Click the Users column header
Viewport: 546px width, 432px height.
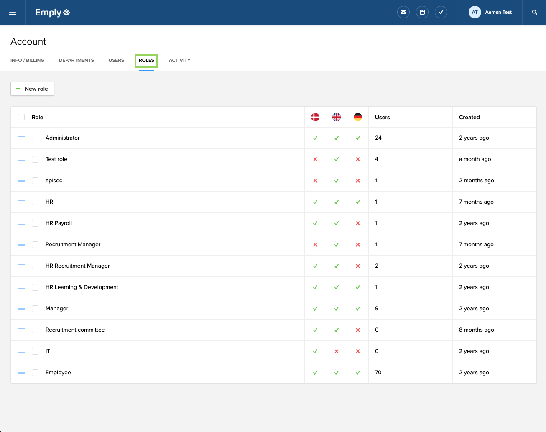(382, 117)
